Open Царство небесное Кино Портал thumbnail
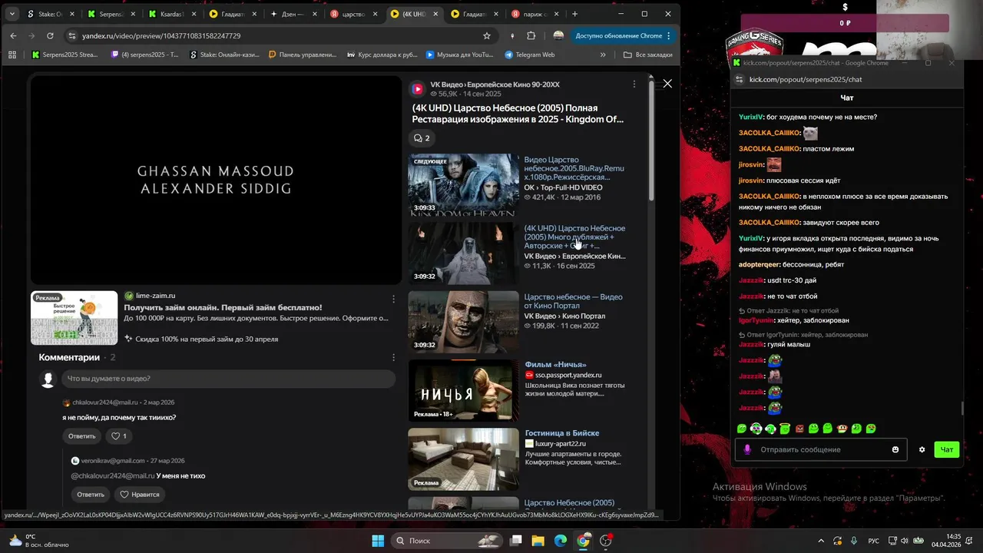This screenshot has width=983, height=553. coord(464,322)
